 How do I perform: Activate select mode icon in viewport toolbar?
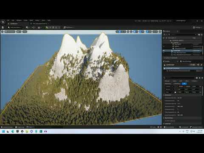[x=117, y=32]
